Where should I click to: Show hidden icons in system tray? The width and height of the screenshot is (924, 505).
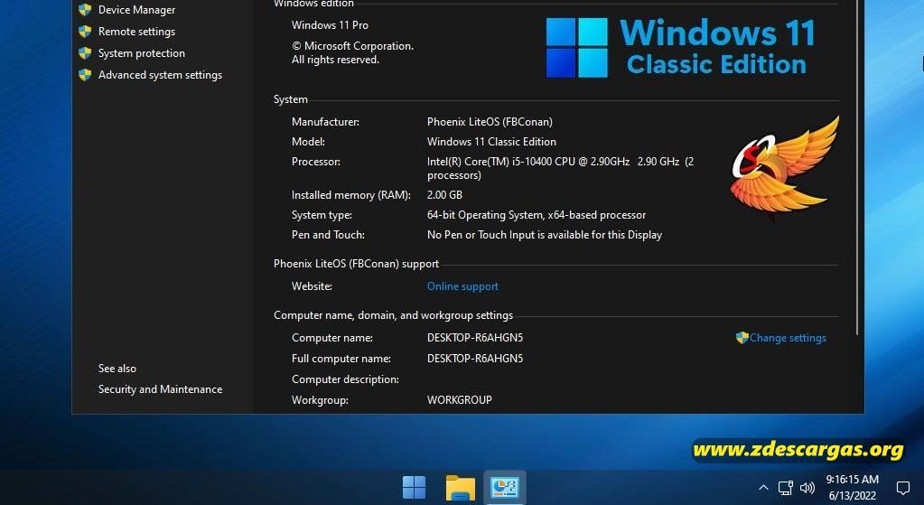pos(763,487)
